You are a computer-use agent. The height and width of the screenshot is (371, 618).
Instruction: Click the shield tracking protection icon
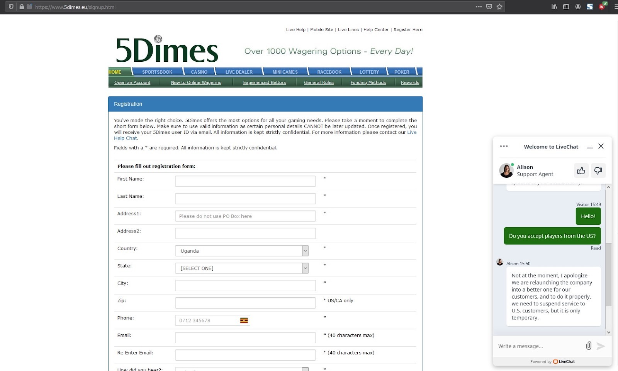pyautogui.click(x=11, y=7)
